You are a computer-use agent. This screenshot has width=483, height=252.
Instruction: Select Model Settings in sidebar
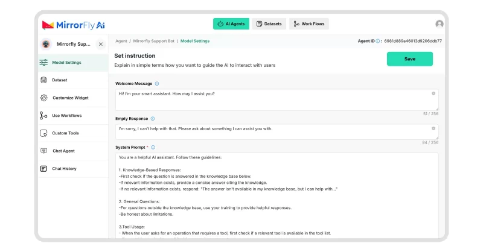tap(73, 63)
